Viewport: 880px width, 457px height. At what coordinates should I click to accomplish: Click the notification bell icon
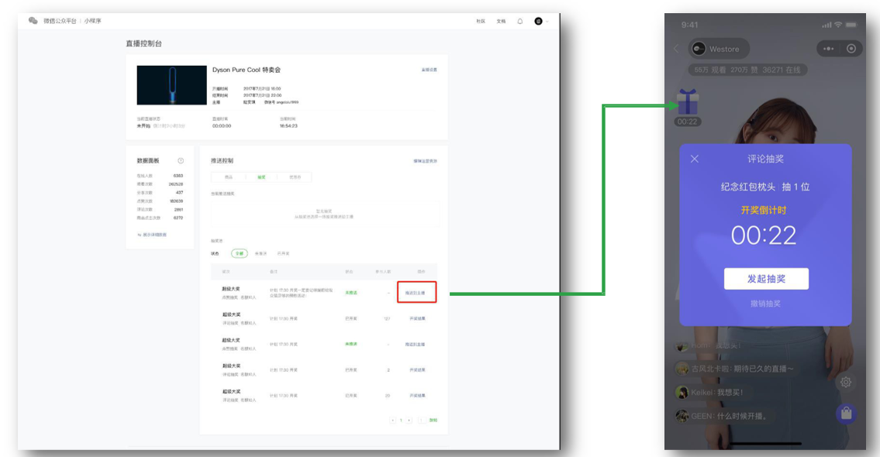520,21
